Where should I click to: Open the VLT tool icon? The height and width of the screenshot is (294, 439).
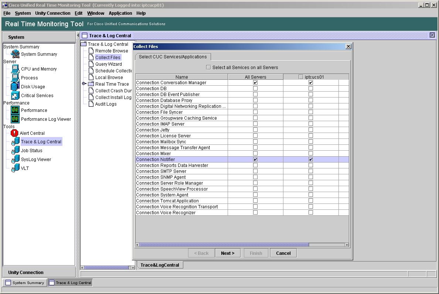(16, 168)
